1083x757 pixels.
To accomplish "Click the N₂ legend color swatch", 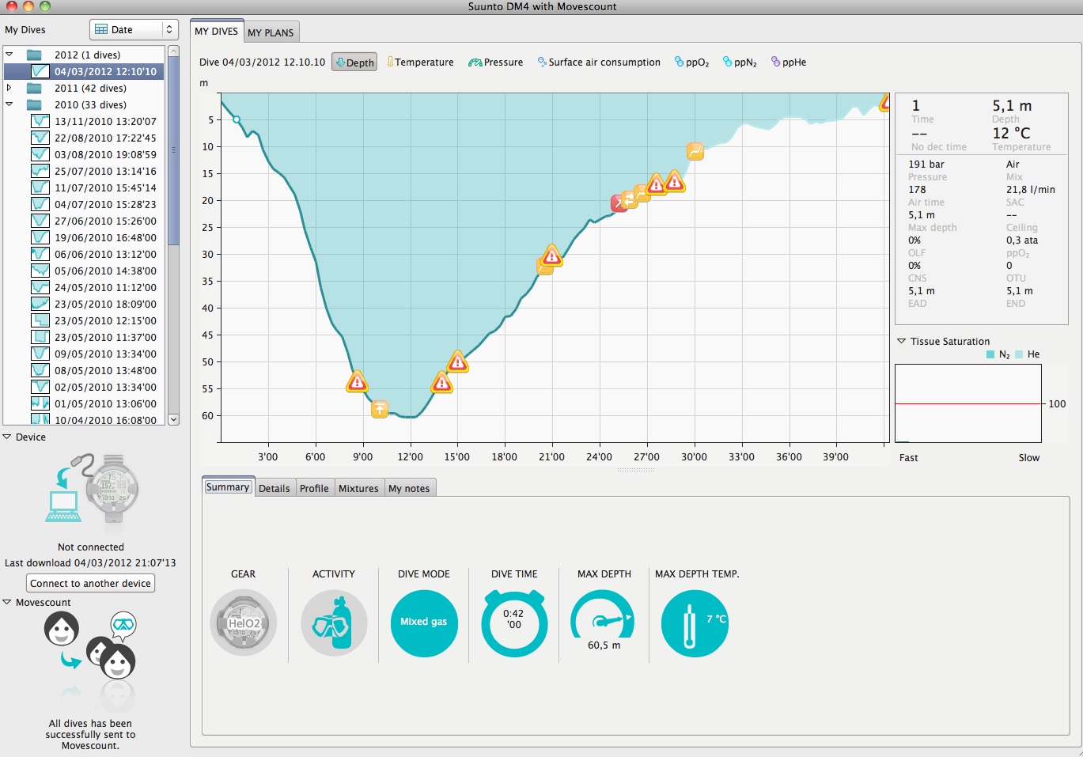I will (x=990, y=354).
